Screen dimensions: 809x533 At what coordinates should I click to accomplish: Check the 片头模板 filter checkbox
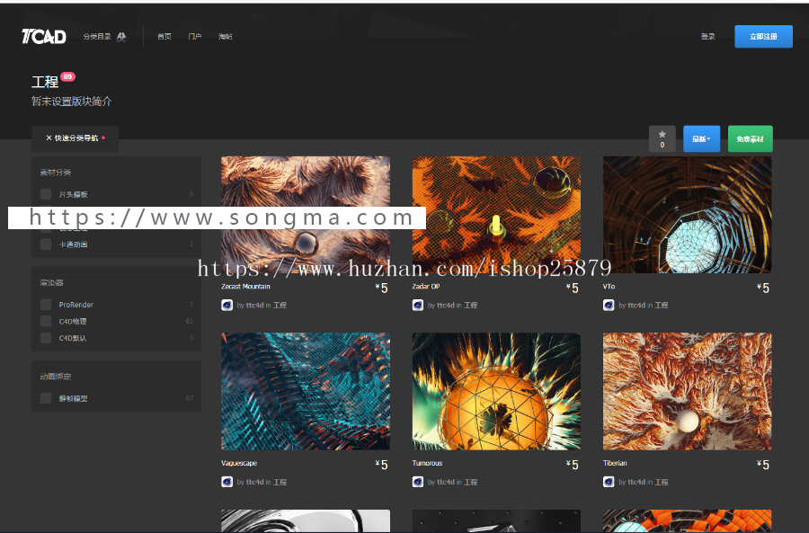click(x=46, y=194)
